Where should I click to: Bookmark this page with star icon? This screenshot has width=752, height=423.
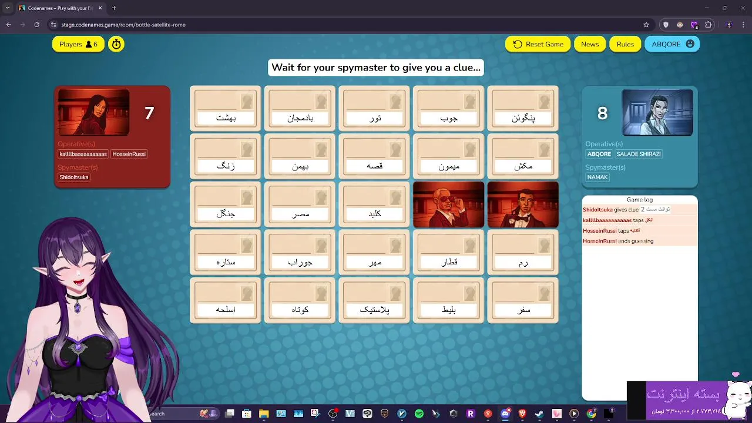[x=646, y=25]
